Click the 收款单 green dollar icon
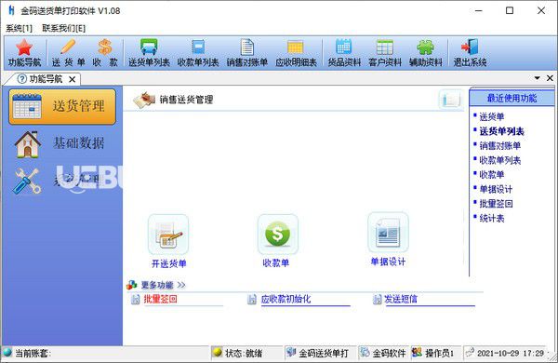 pos(277,235)
